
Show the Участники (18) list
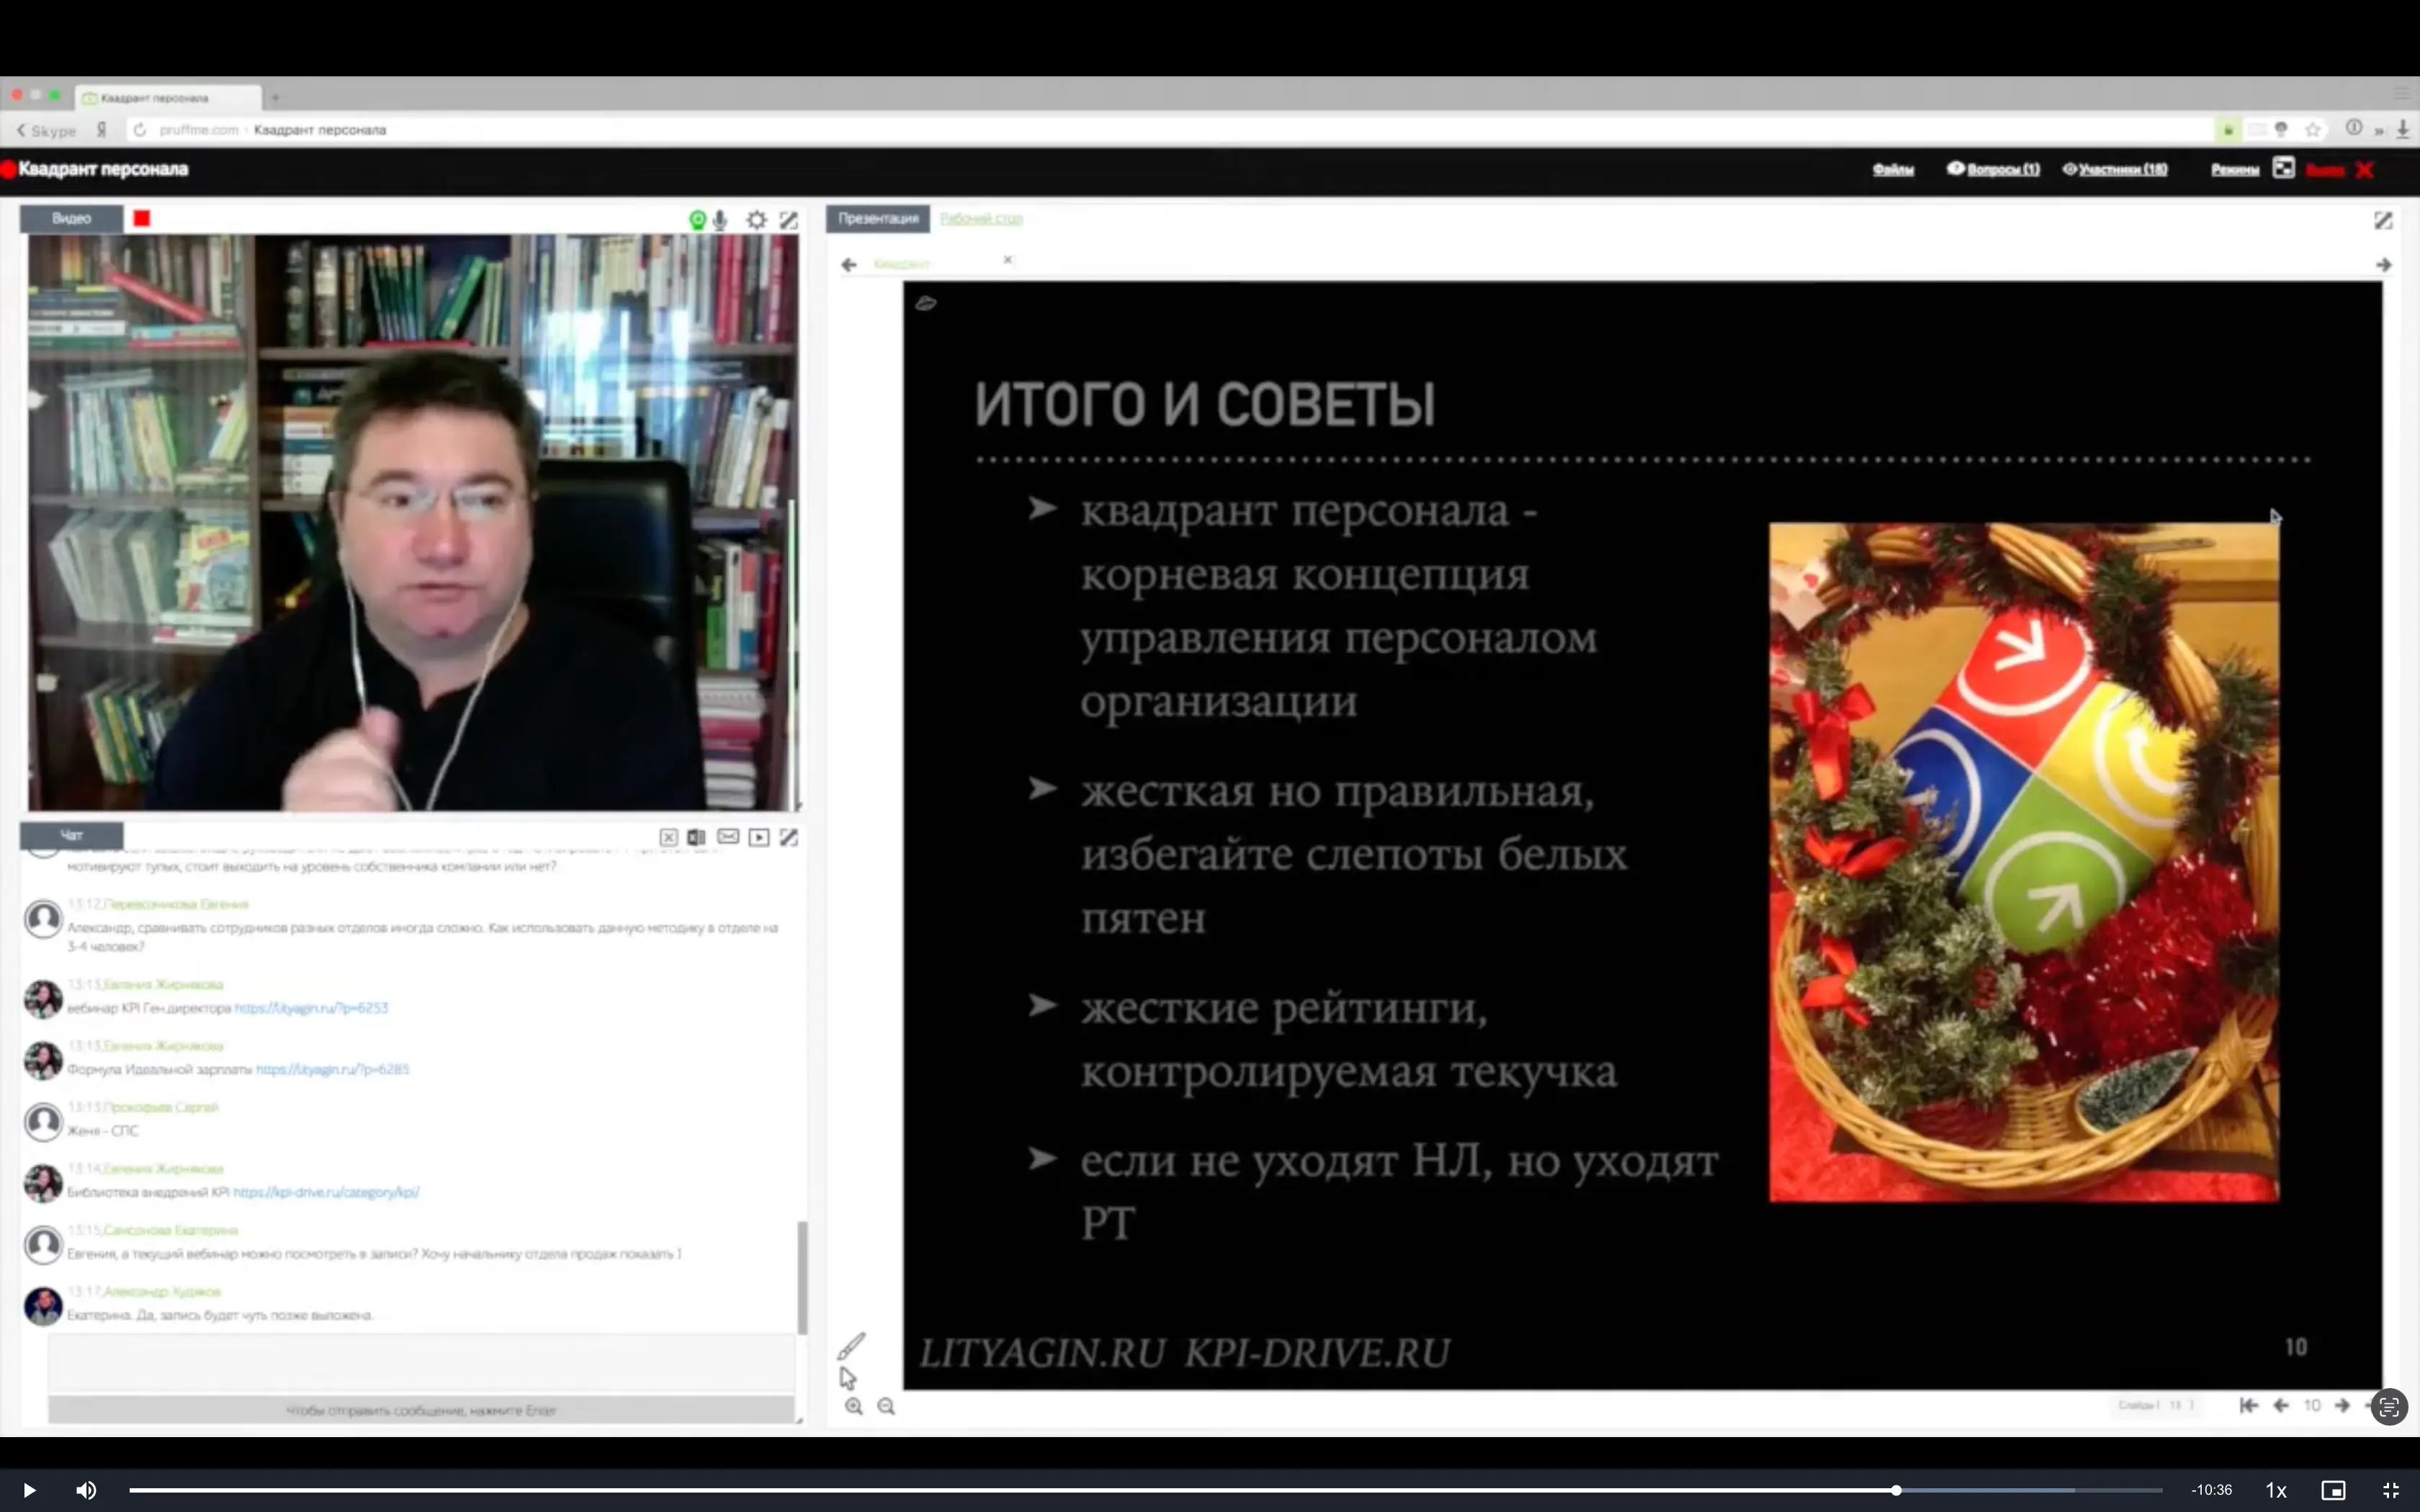[2115, 169]
